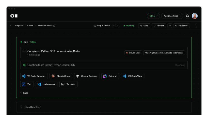Mark the workspace as Favourite
The image size is (208, 115).
182,26
